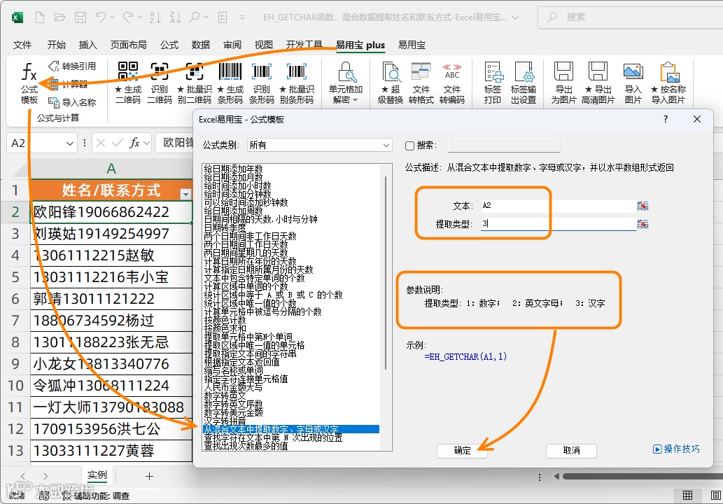Click the redo icon in quick access toolbar
Viewport: 723px width, 504px height.
coord(128,17)
